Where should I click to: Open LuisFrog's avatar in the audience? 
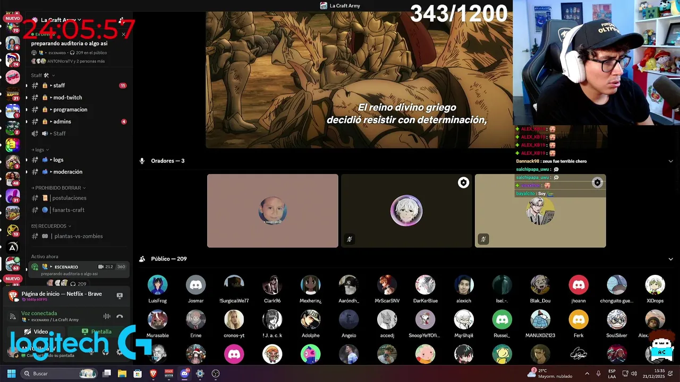tap(157, 285)
